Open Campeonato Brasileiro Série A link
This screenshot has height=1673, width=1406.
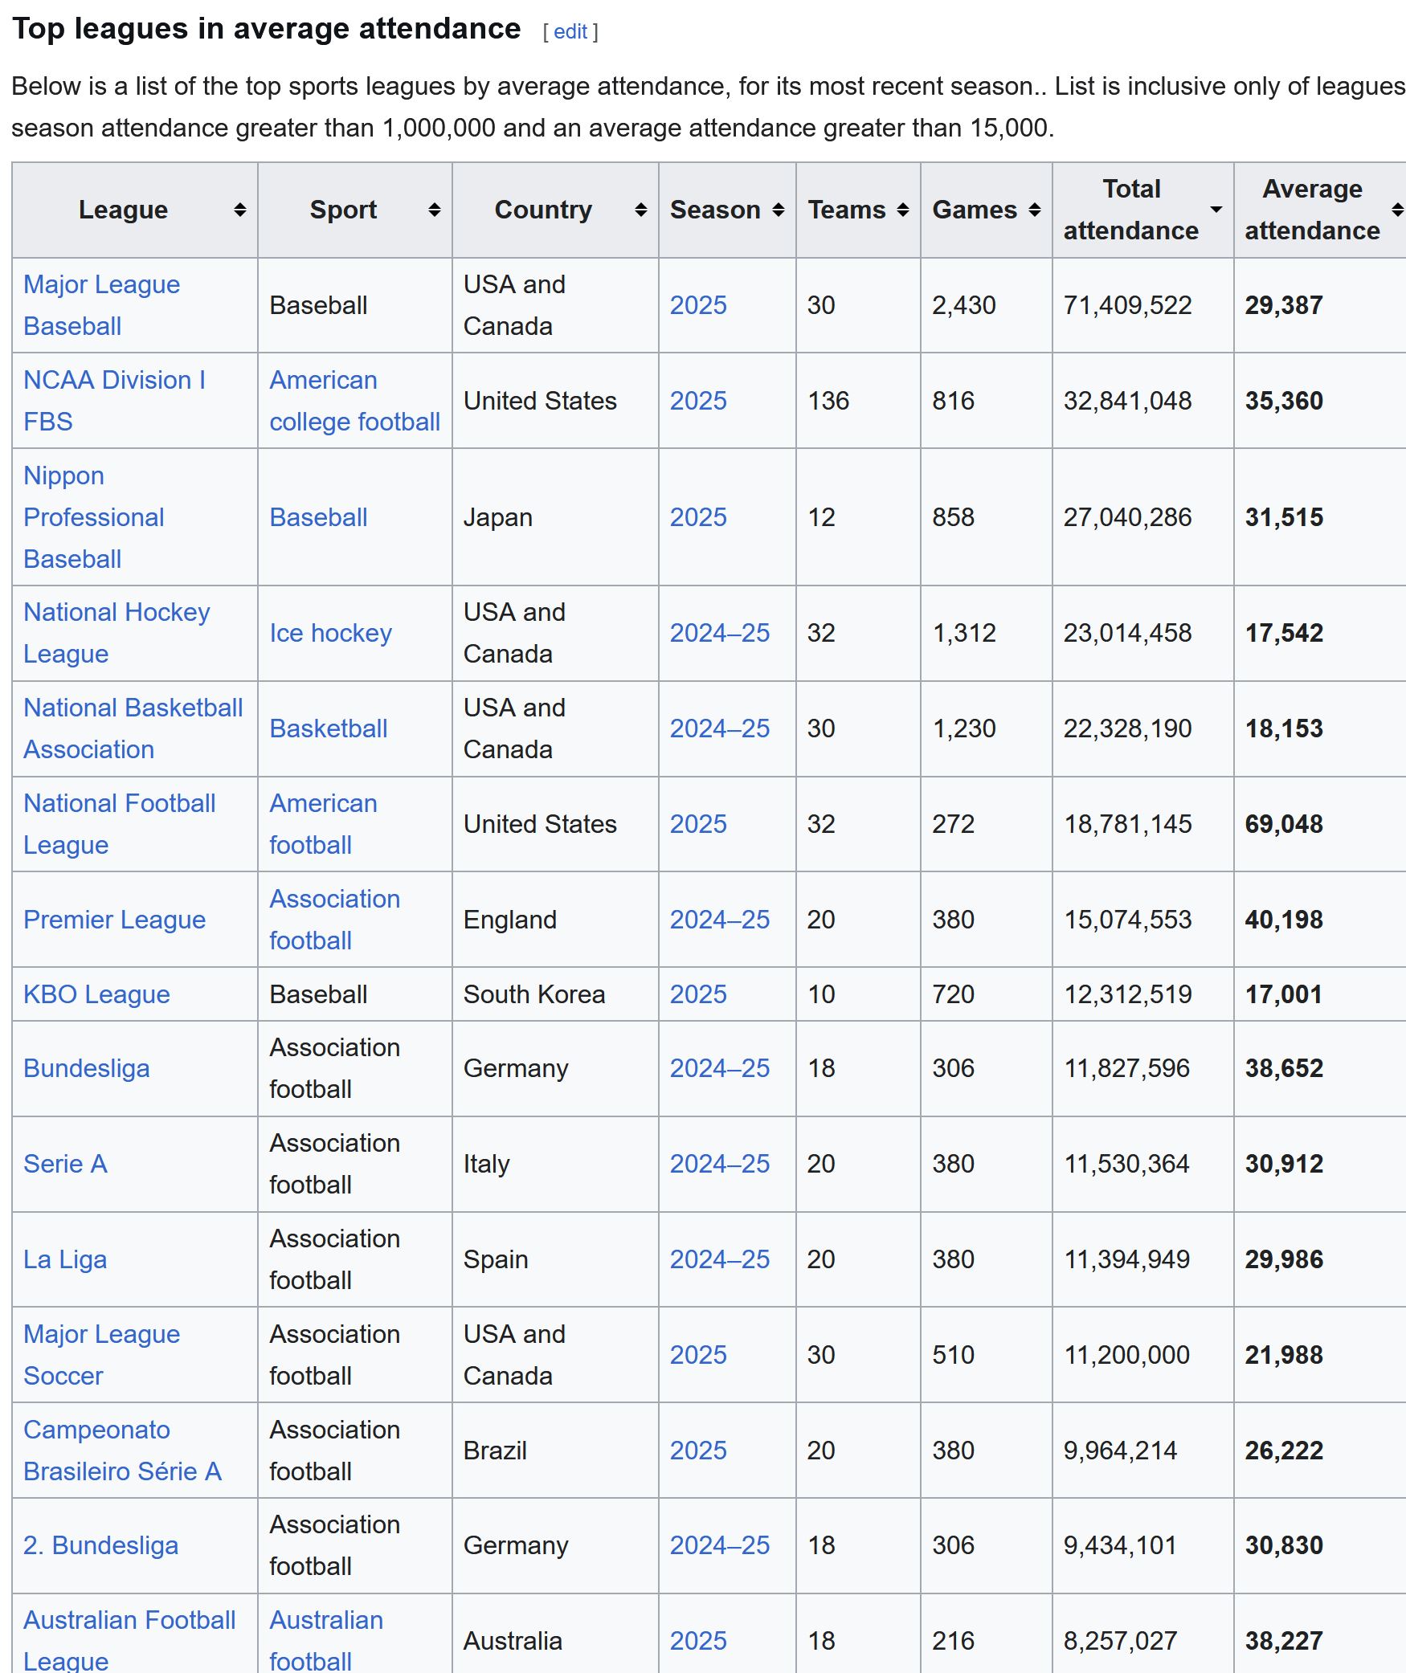(x=122, y=1451)
